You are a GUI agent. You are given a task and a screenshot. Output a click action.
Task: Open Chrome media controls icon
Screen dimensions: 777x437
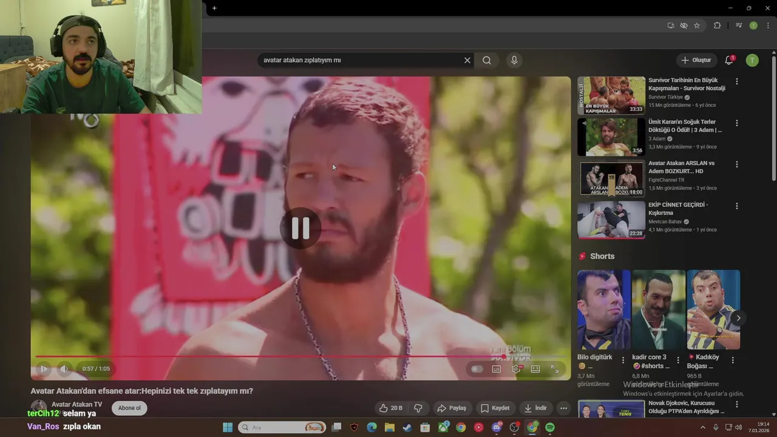point(739,25)
